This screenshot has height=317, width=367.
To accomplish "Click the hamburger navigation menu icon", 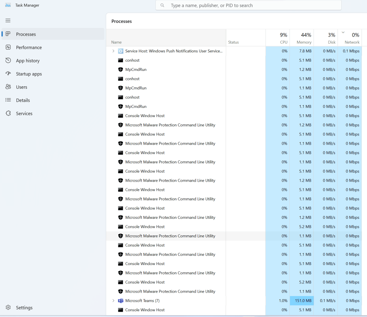I will click(8, 20).
